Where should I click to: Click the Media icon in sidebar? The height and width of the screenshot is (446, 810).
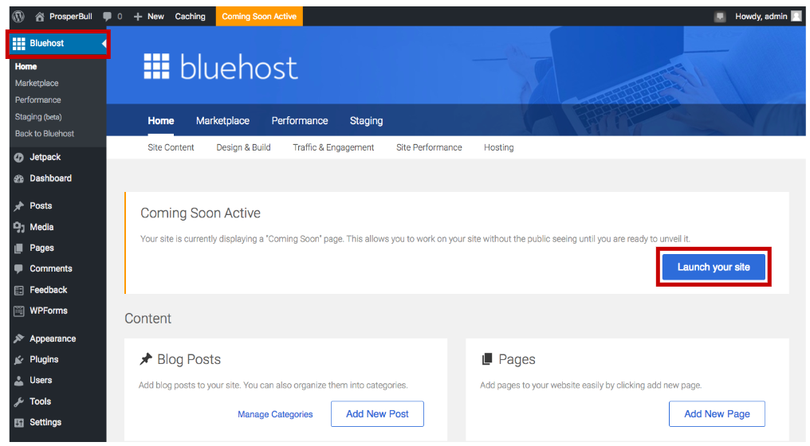[x=19, y=227]
